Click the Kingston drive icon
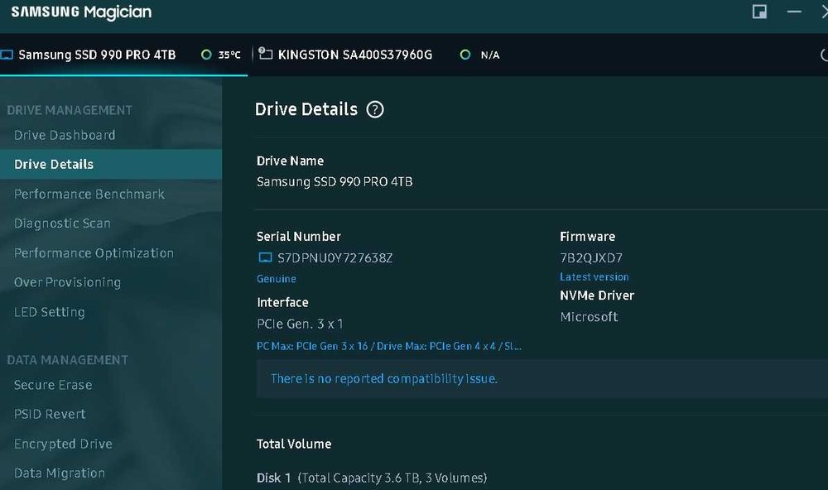 (x=265, y=54)
